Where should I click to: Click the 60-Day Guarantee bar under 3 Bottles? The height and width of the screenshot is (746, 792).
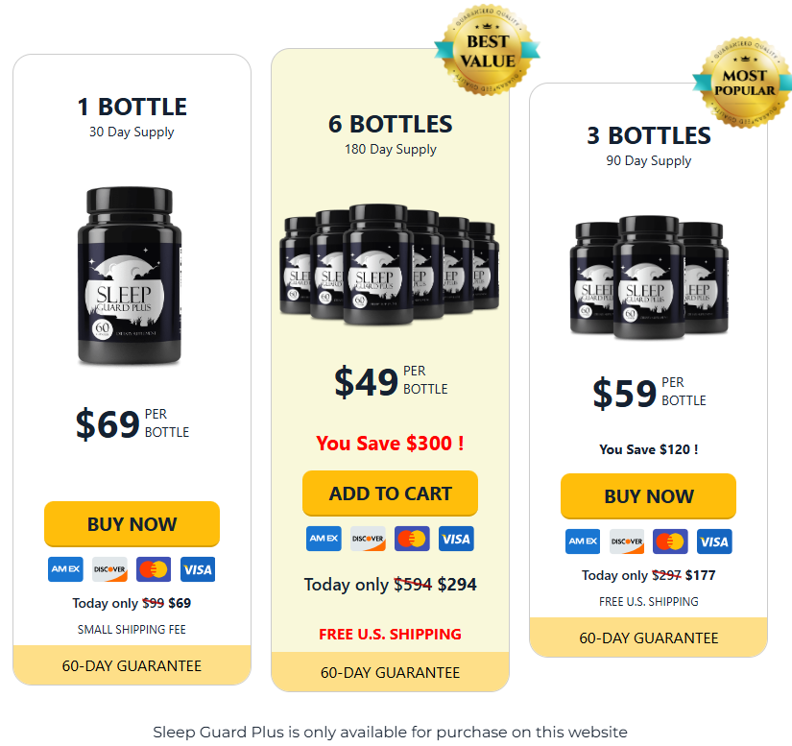coord(649,638)
